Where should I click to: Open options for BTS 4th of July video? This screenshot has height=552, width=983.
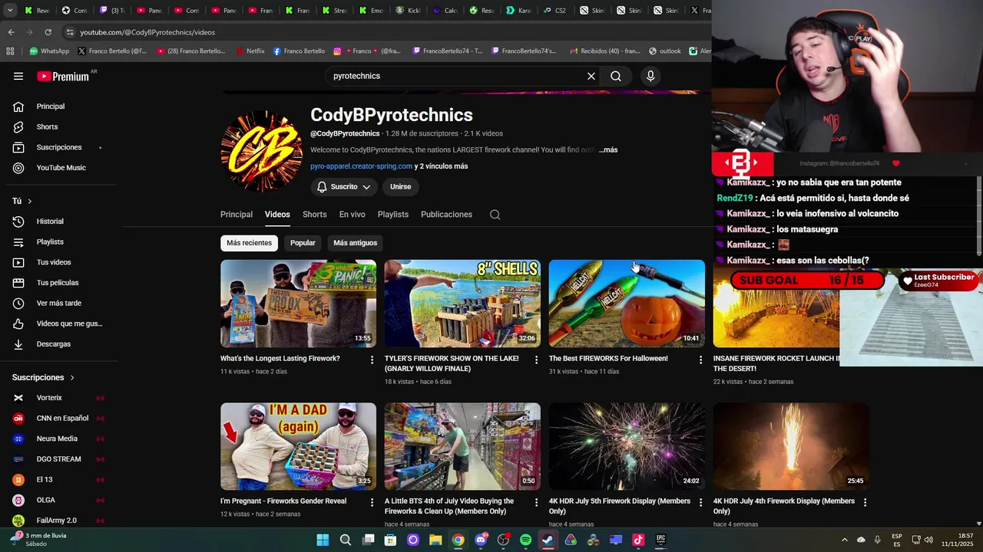(537, 502)
